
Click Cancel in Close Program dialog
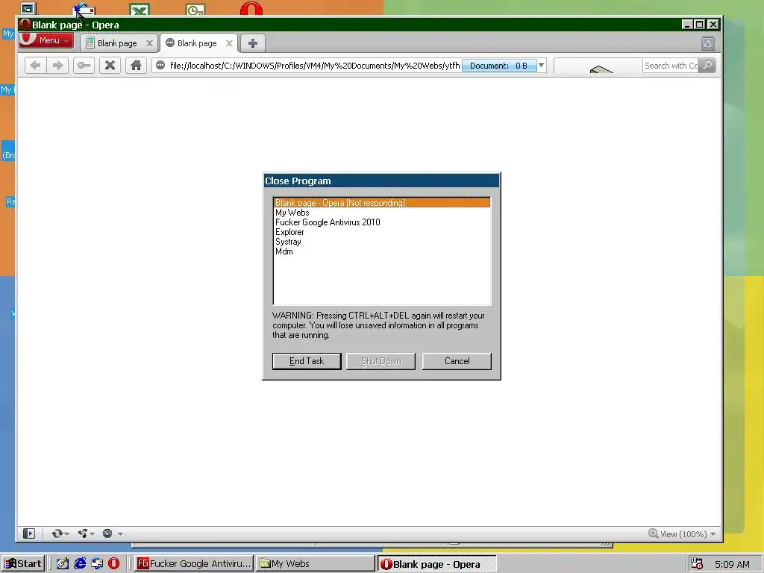tap(457, 361)
